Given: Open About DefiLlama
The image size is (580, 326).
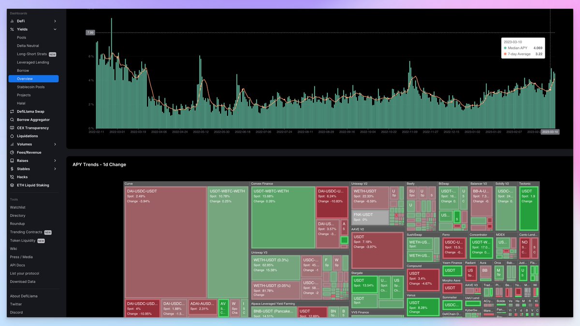Looking at the screenshot, I should [24, 296].
